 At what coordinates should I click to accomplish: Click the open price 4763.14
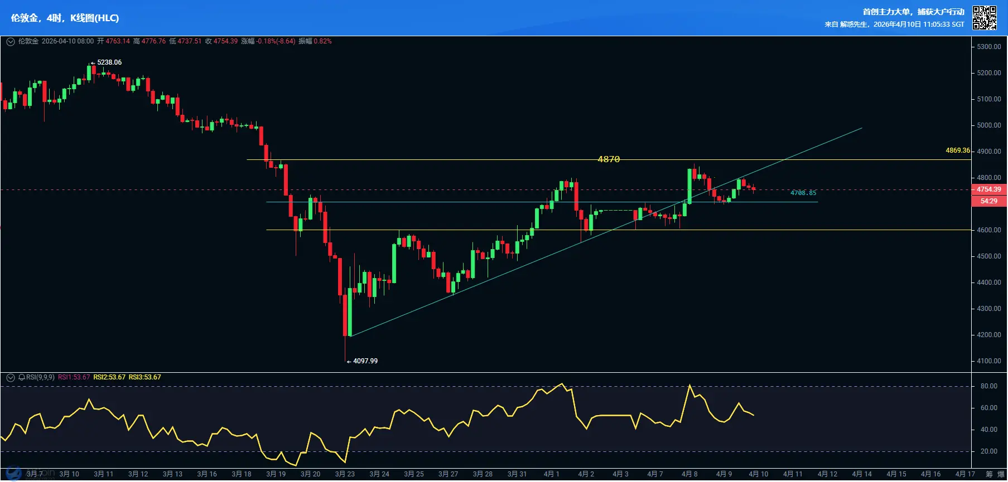tap(118, 41)
